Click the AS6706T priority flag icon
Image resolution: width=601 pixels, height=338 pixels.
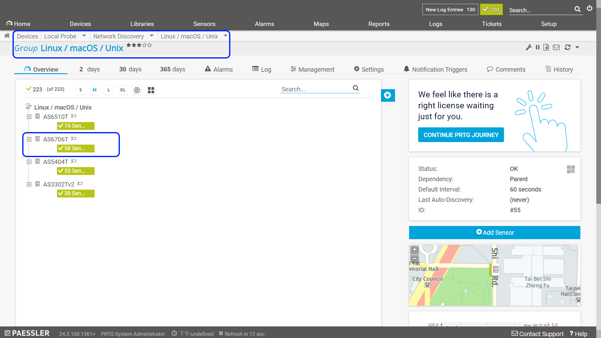[74, 139]
